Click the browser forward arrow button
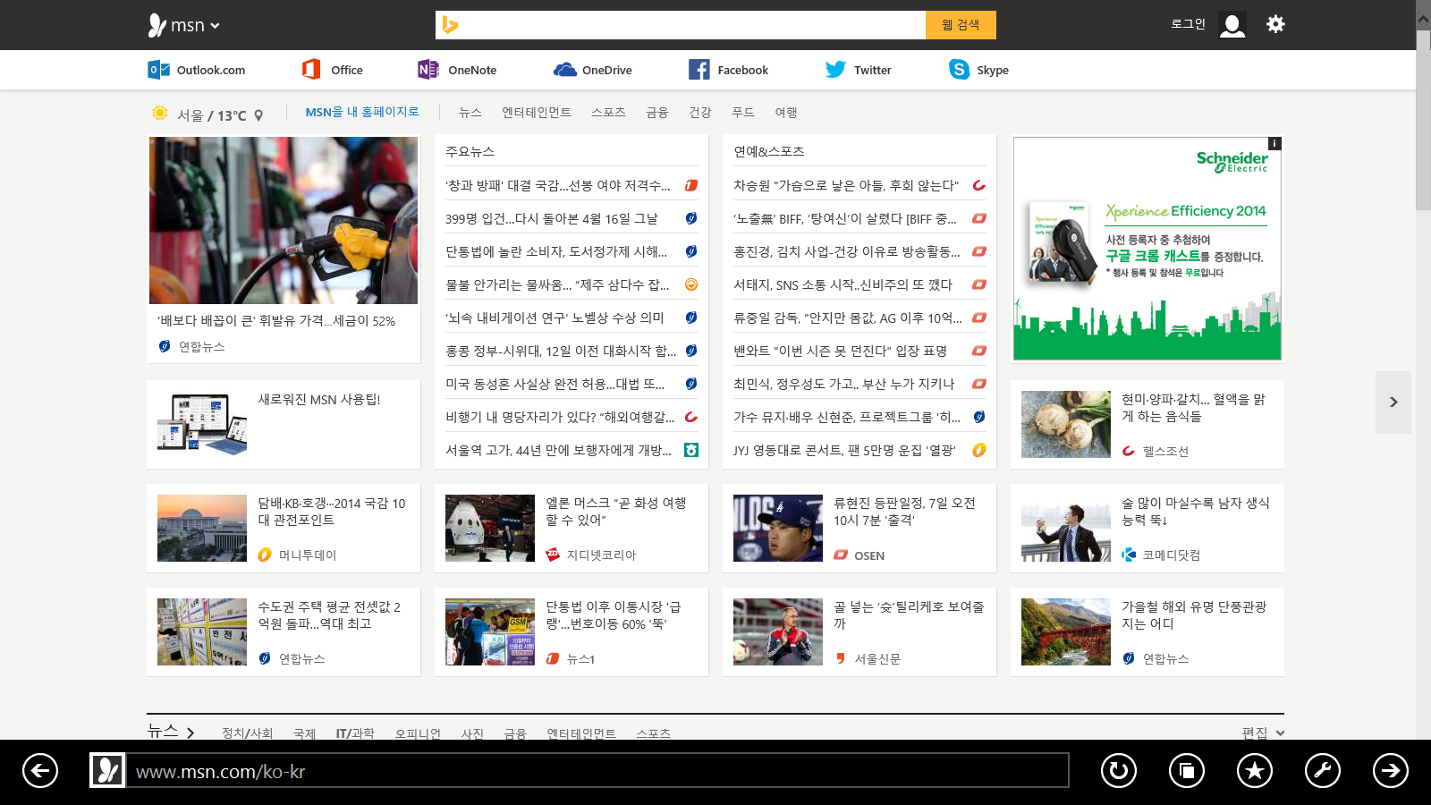This screenshot has height=805, width=1431. (x=1391, y=770)
